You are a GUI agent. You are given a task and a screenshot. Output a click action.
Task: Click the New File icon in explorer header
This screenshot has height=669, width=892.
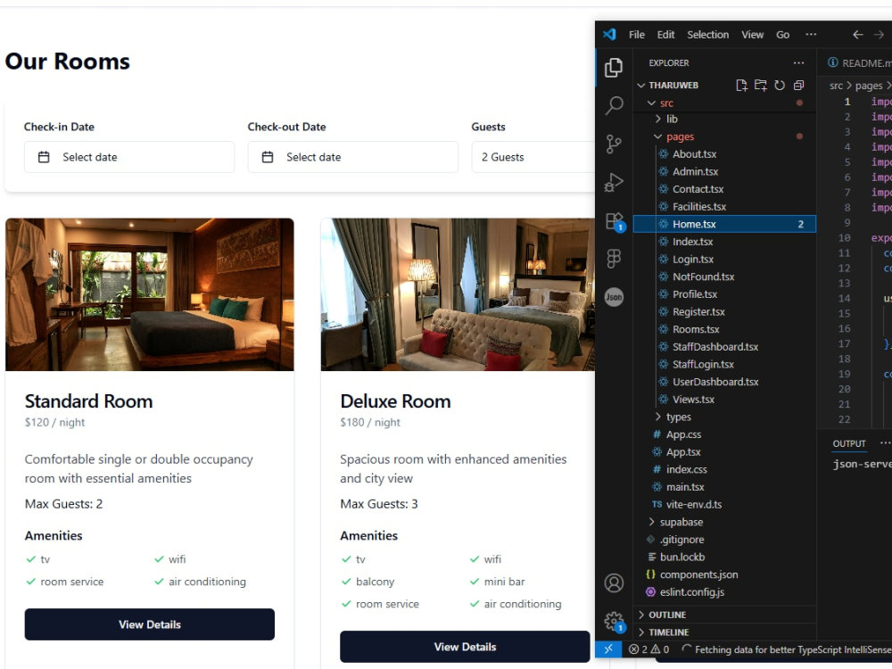click(741, 86)
